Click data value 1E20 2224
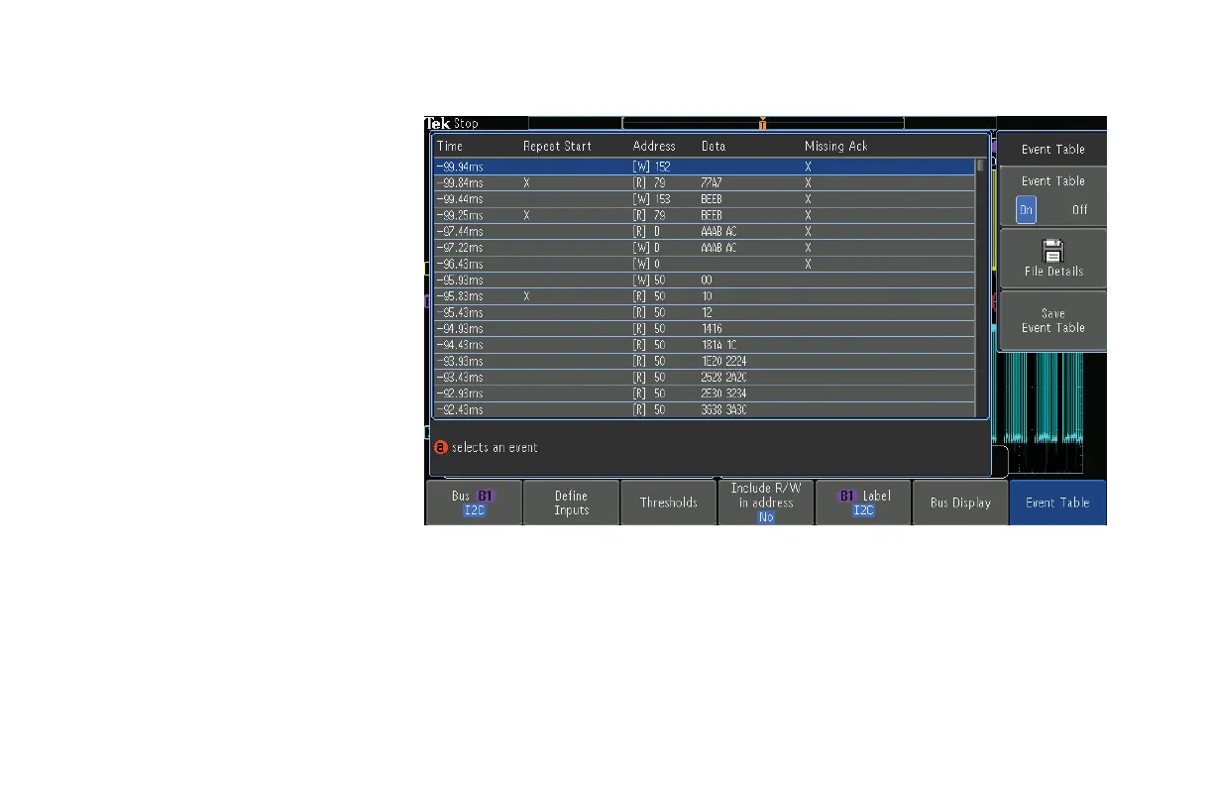1213x785 pixels. tap(723, 361)
